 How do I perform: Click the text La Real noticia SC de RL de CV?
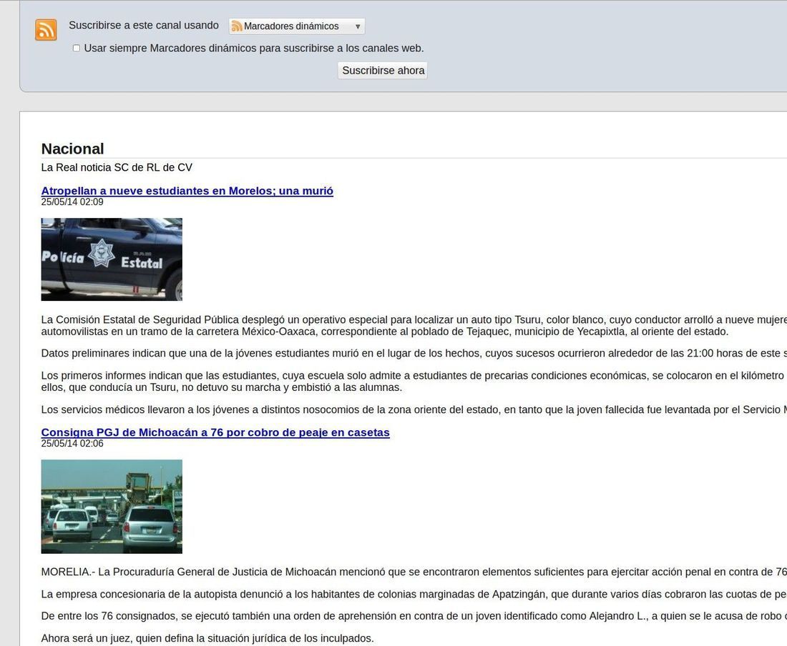point(117,167)
